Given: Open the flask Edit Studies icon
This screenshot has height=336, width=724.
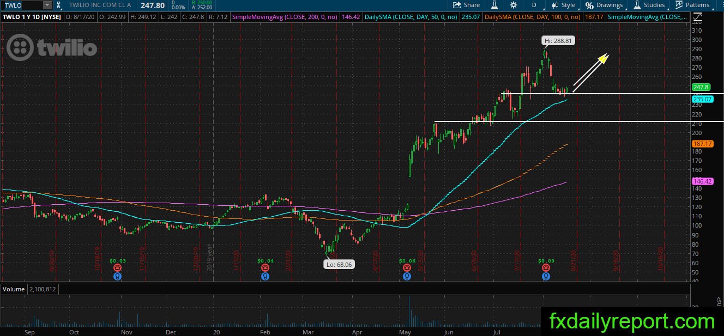Looking at the screenshot, I should pyautogui.click(x=494, y=5).
